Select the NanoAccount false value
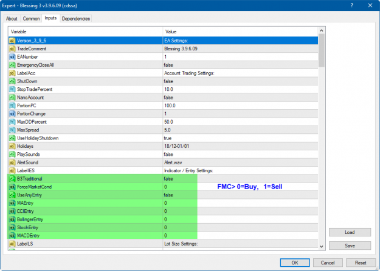Image resolution: width=380 pixels, height=271 pixels. [x=168, y=98]
